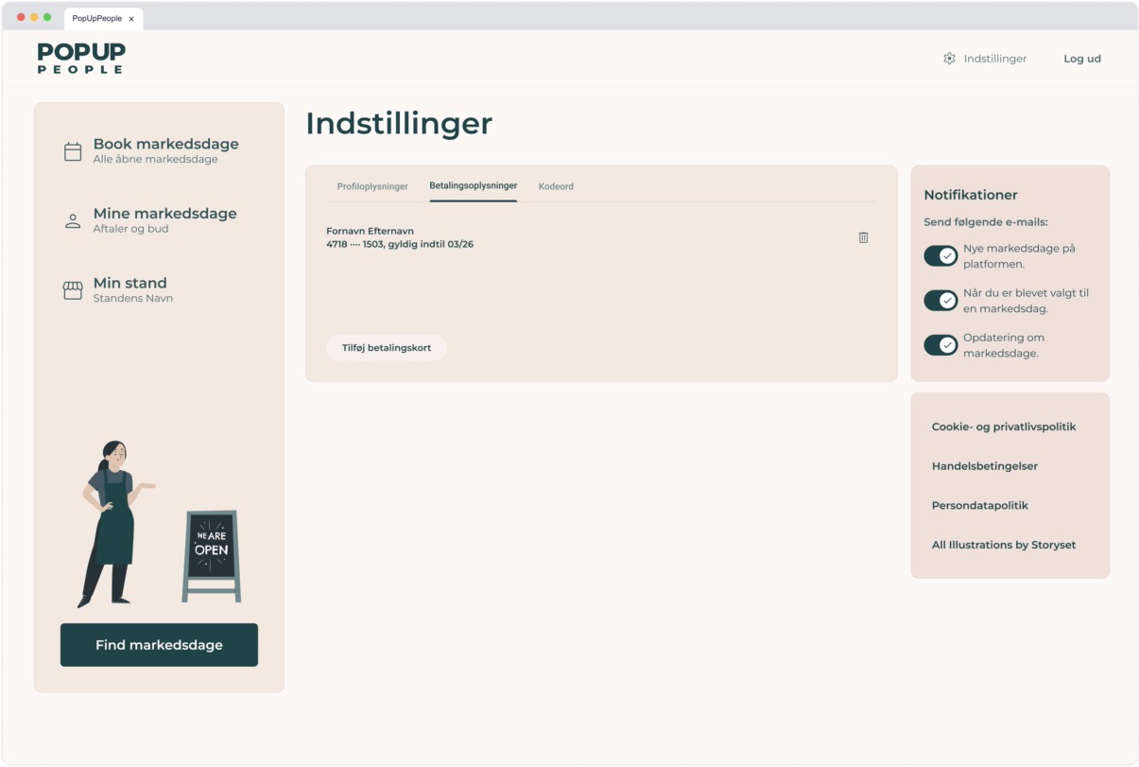
Task: Click the settings gear icon in header
Action: [x=949, y=59]
